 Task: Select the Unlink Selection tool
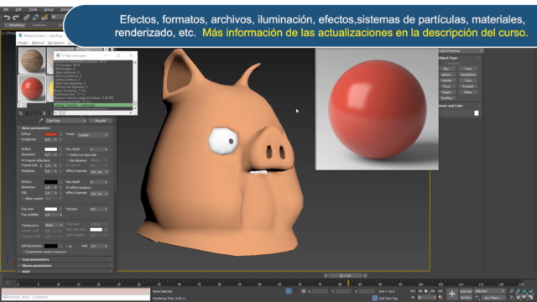(35, 18)
